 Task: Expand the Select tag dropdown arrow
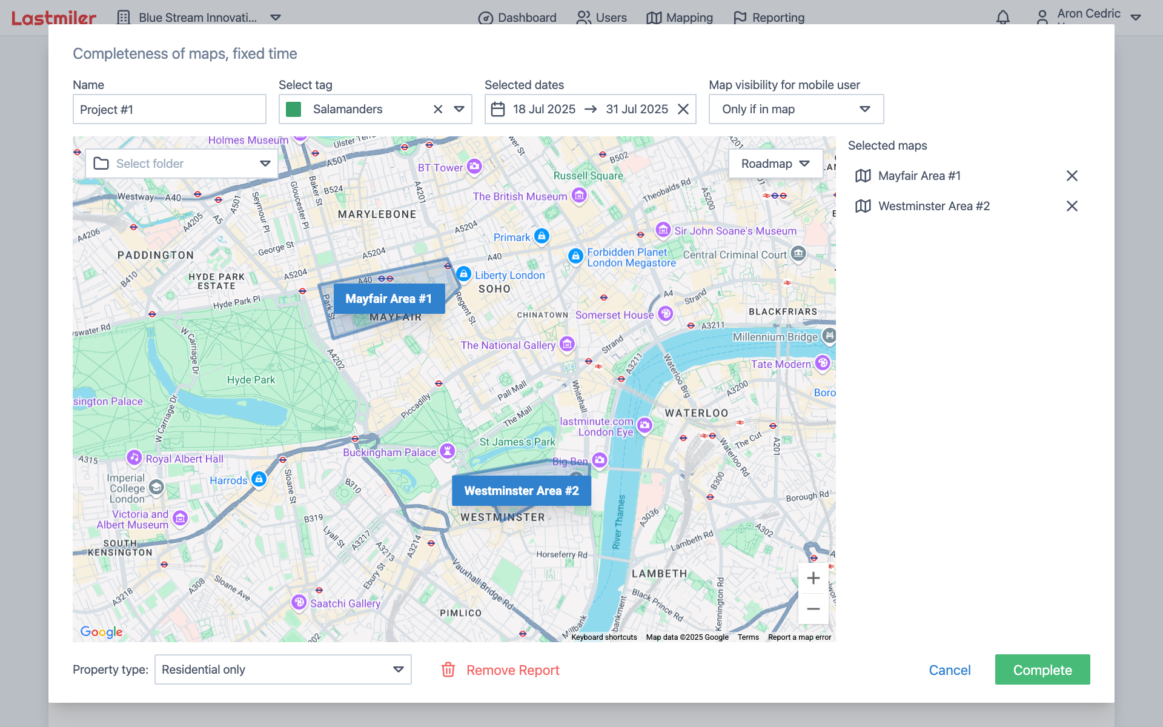click(x=459, y=109)
